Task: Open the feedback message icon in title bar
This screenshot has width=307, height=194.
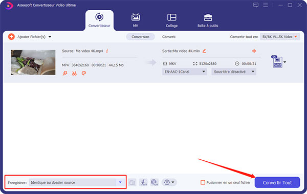Action: [255, 5]
